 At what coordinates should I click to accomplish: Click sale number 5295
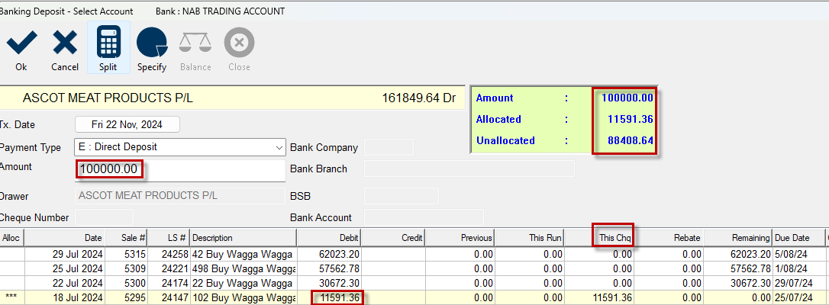(x=134, y=298)
